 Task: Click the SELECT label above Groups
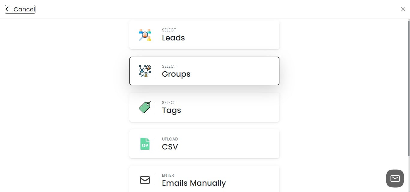coord(169,66)
